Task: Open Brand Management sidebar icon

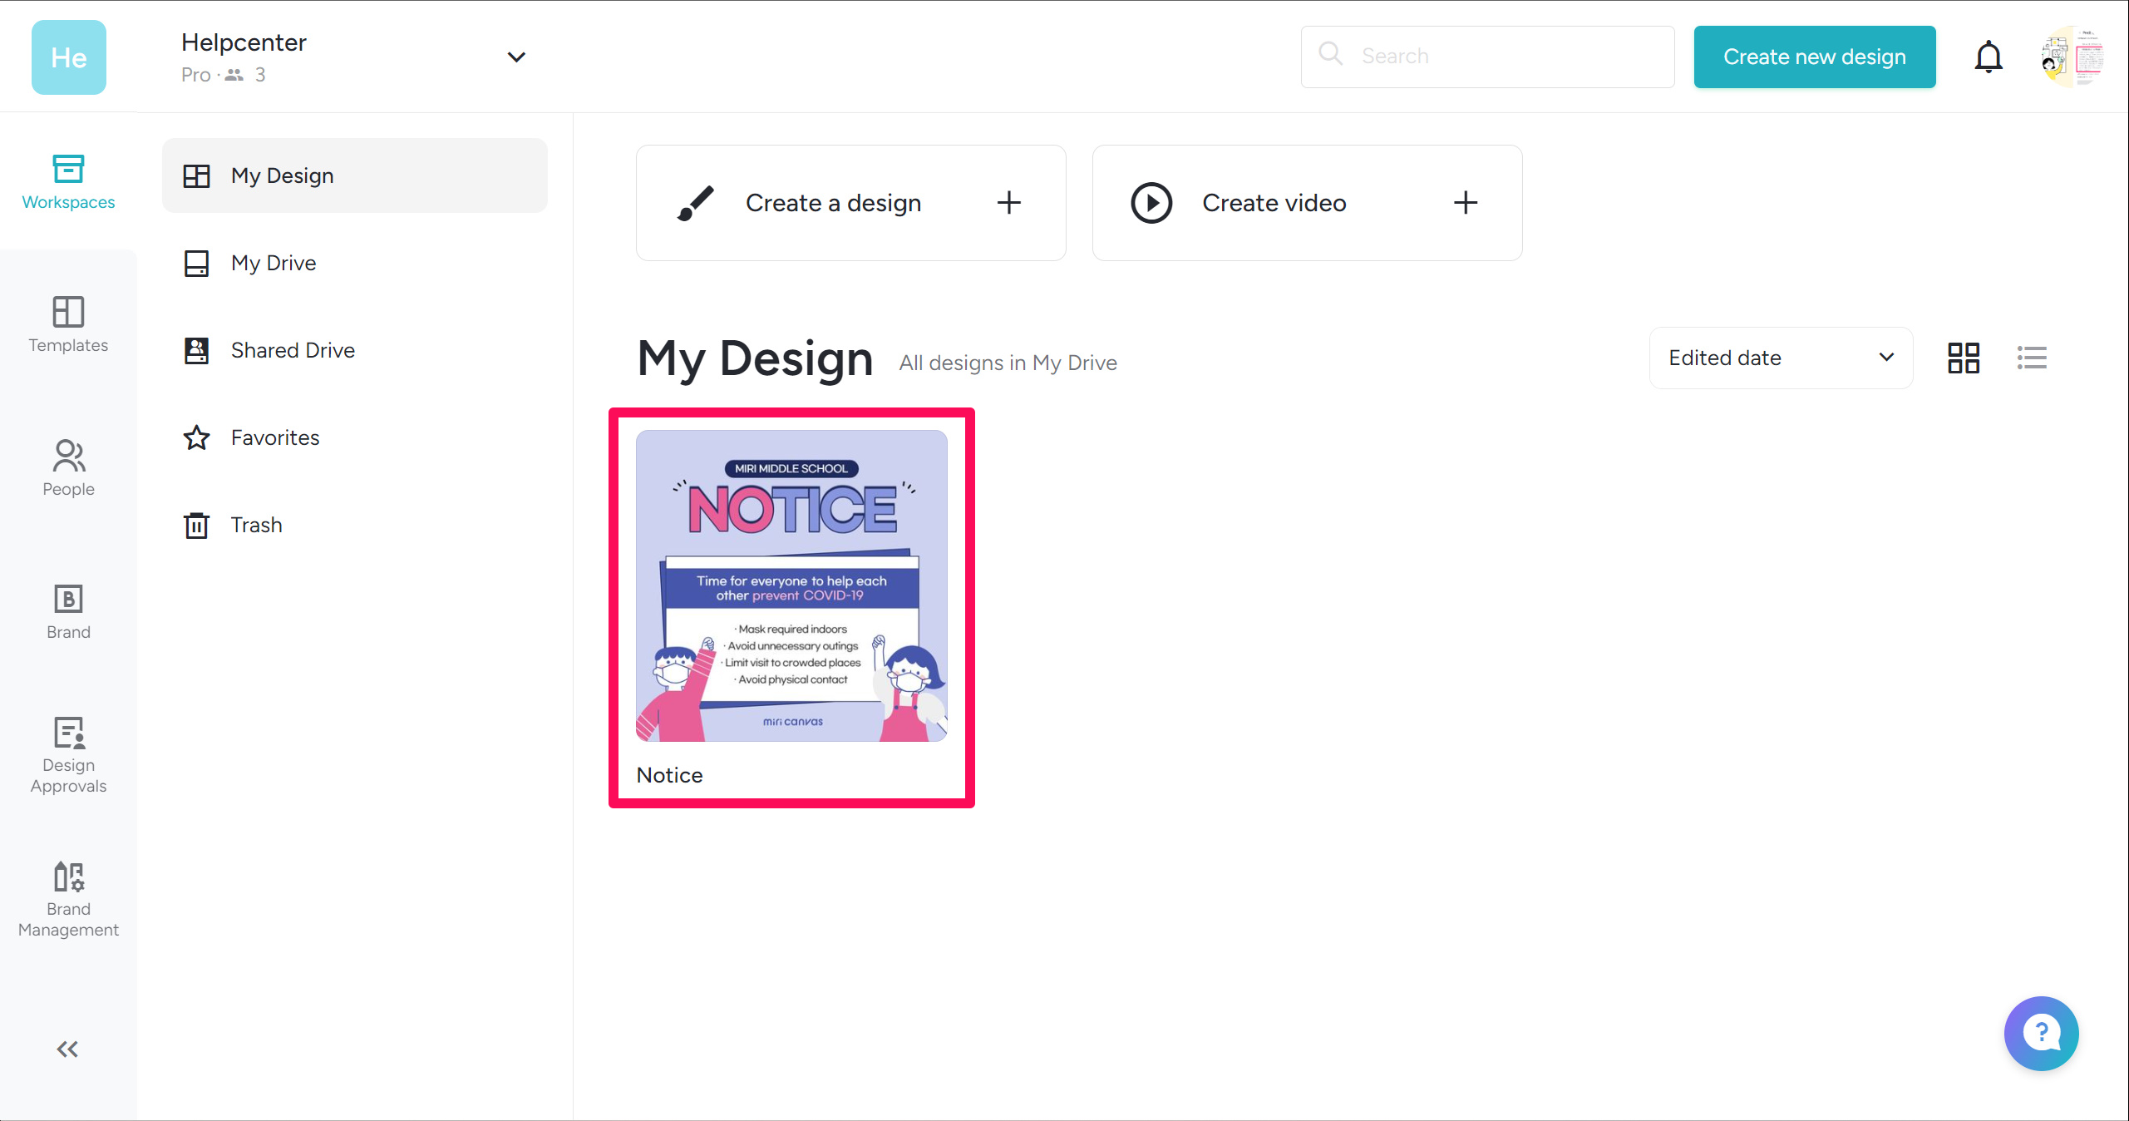Action: [x=68, y=899]
